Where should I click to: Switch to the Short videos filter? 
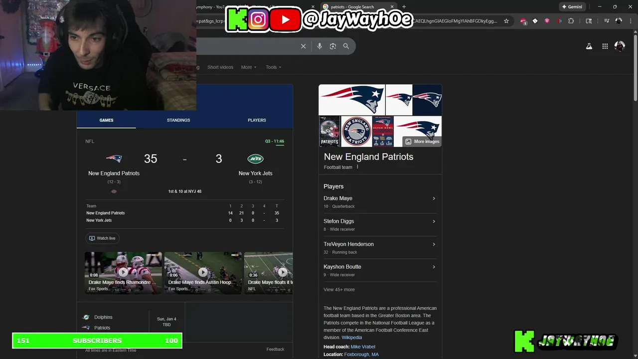coord(220,67)
